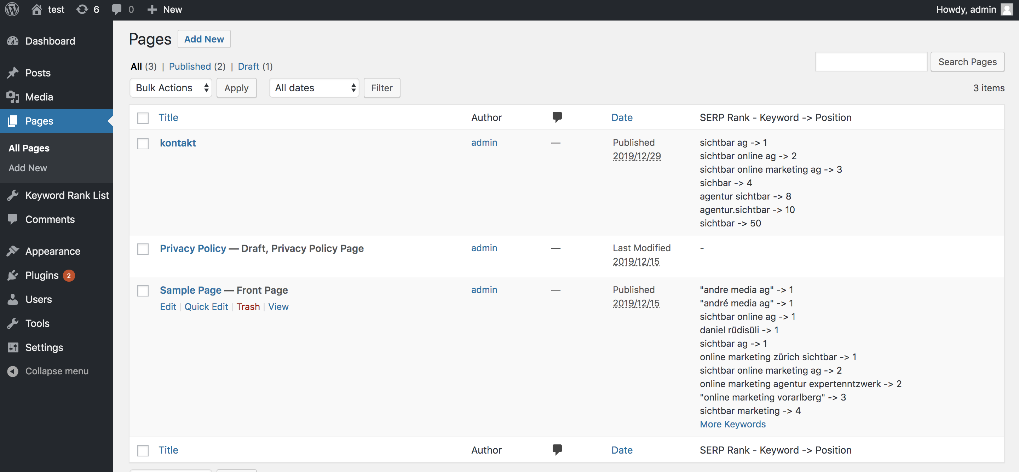This screenshot has height=472, width=1019.
Task: Click the Media library icon
Action: (13, 97)
